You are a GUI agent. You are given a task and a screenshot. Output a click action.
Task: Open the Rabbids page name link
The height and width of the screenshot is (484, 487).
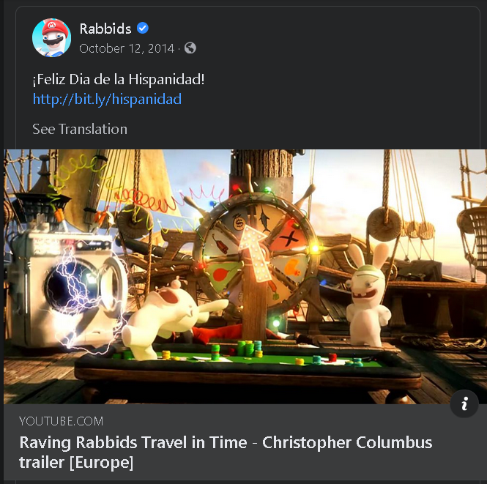[x=105, y=29]
